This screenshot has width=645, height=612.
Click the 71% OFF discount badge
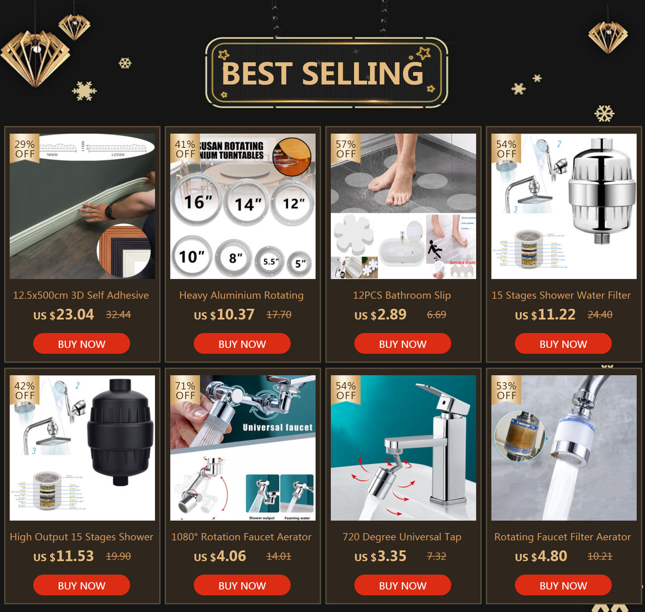tap(185, 390)
